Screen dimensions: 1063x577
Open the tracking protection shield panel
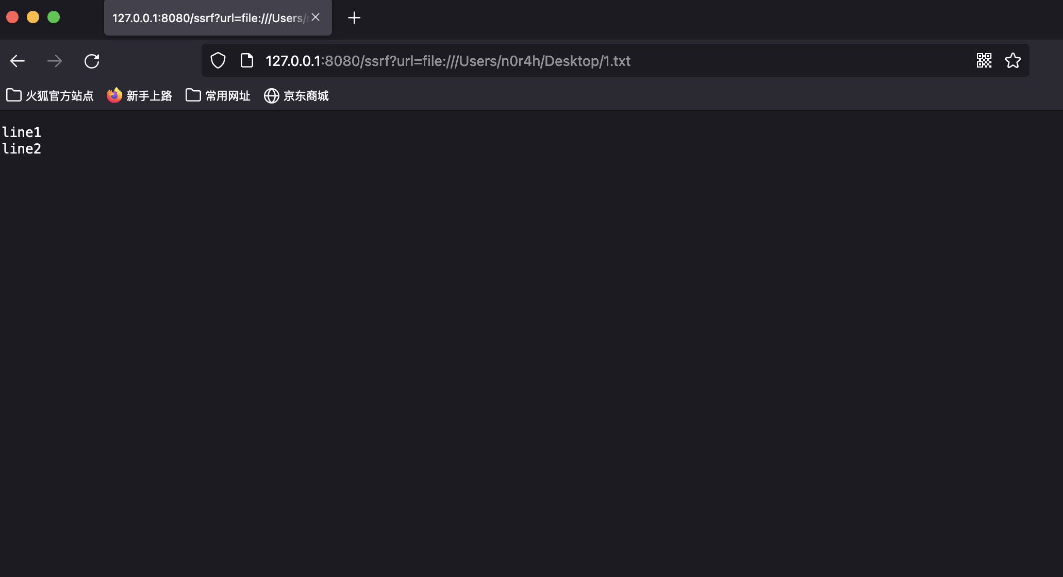[x=218, y=61]
